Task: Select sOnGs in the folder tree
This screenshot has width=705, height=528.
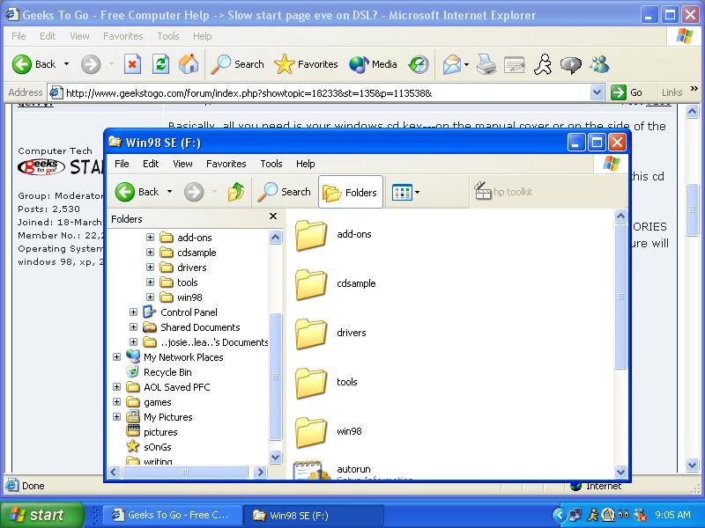Action: point(158,447)
